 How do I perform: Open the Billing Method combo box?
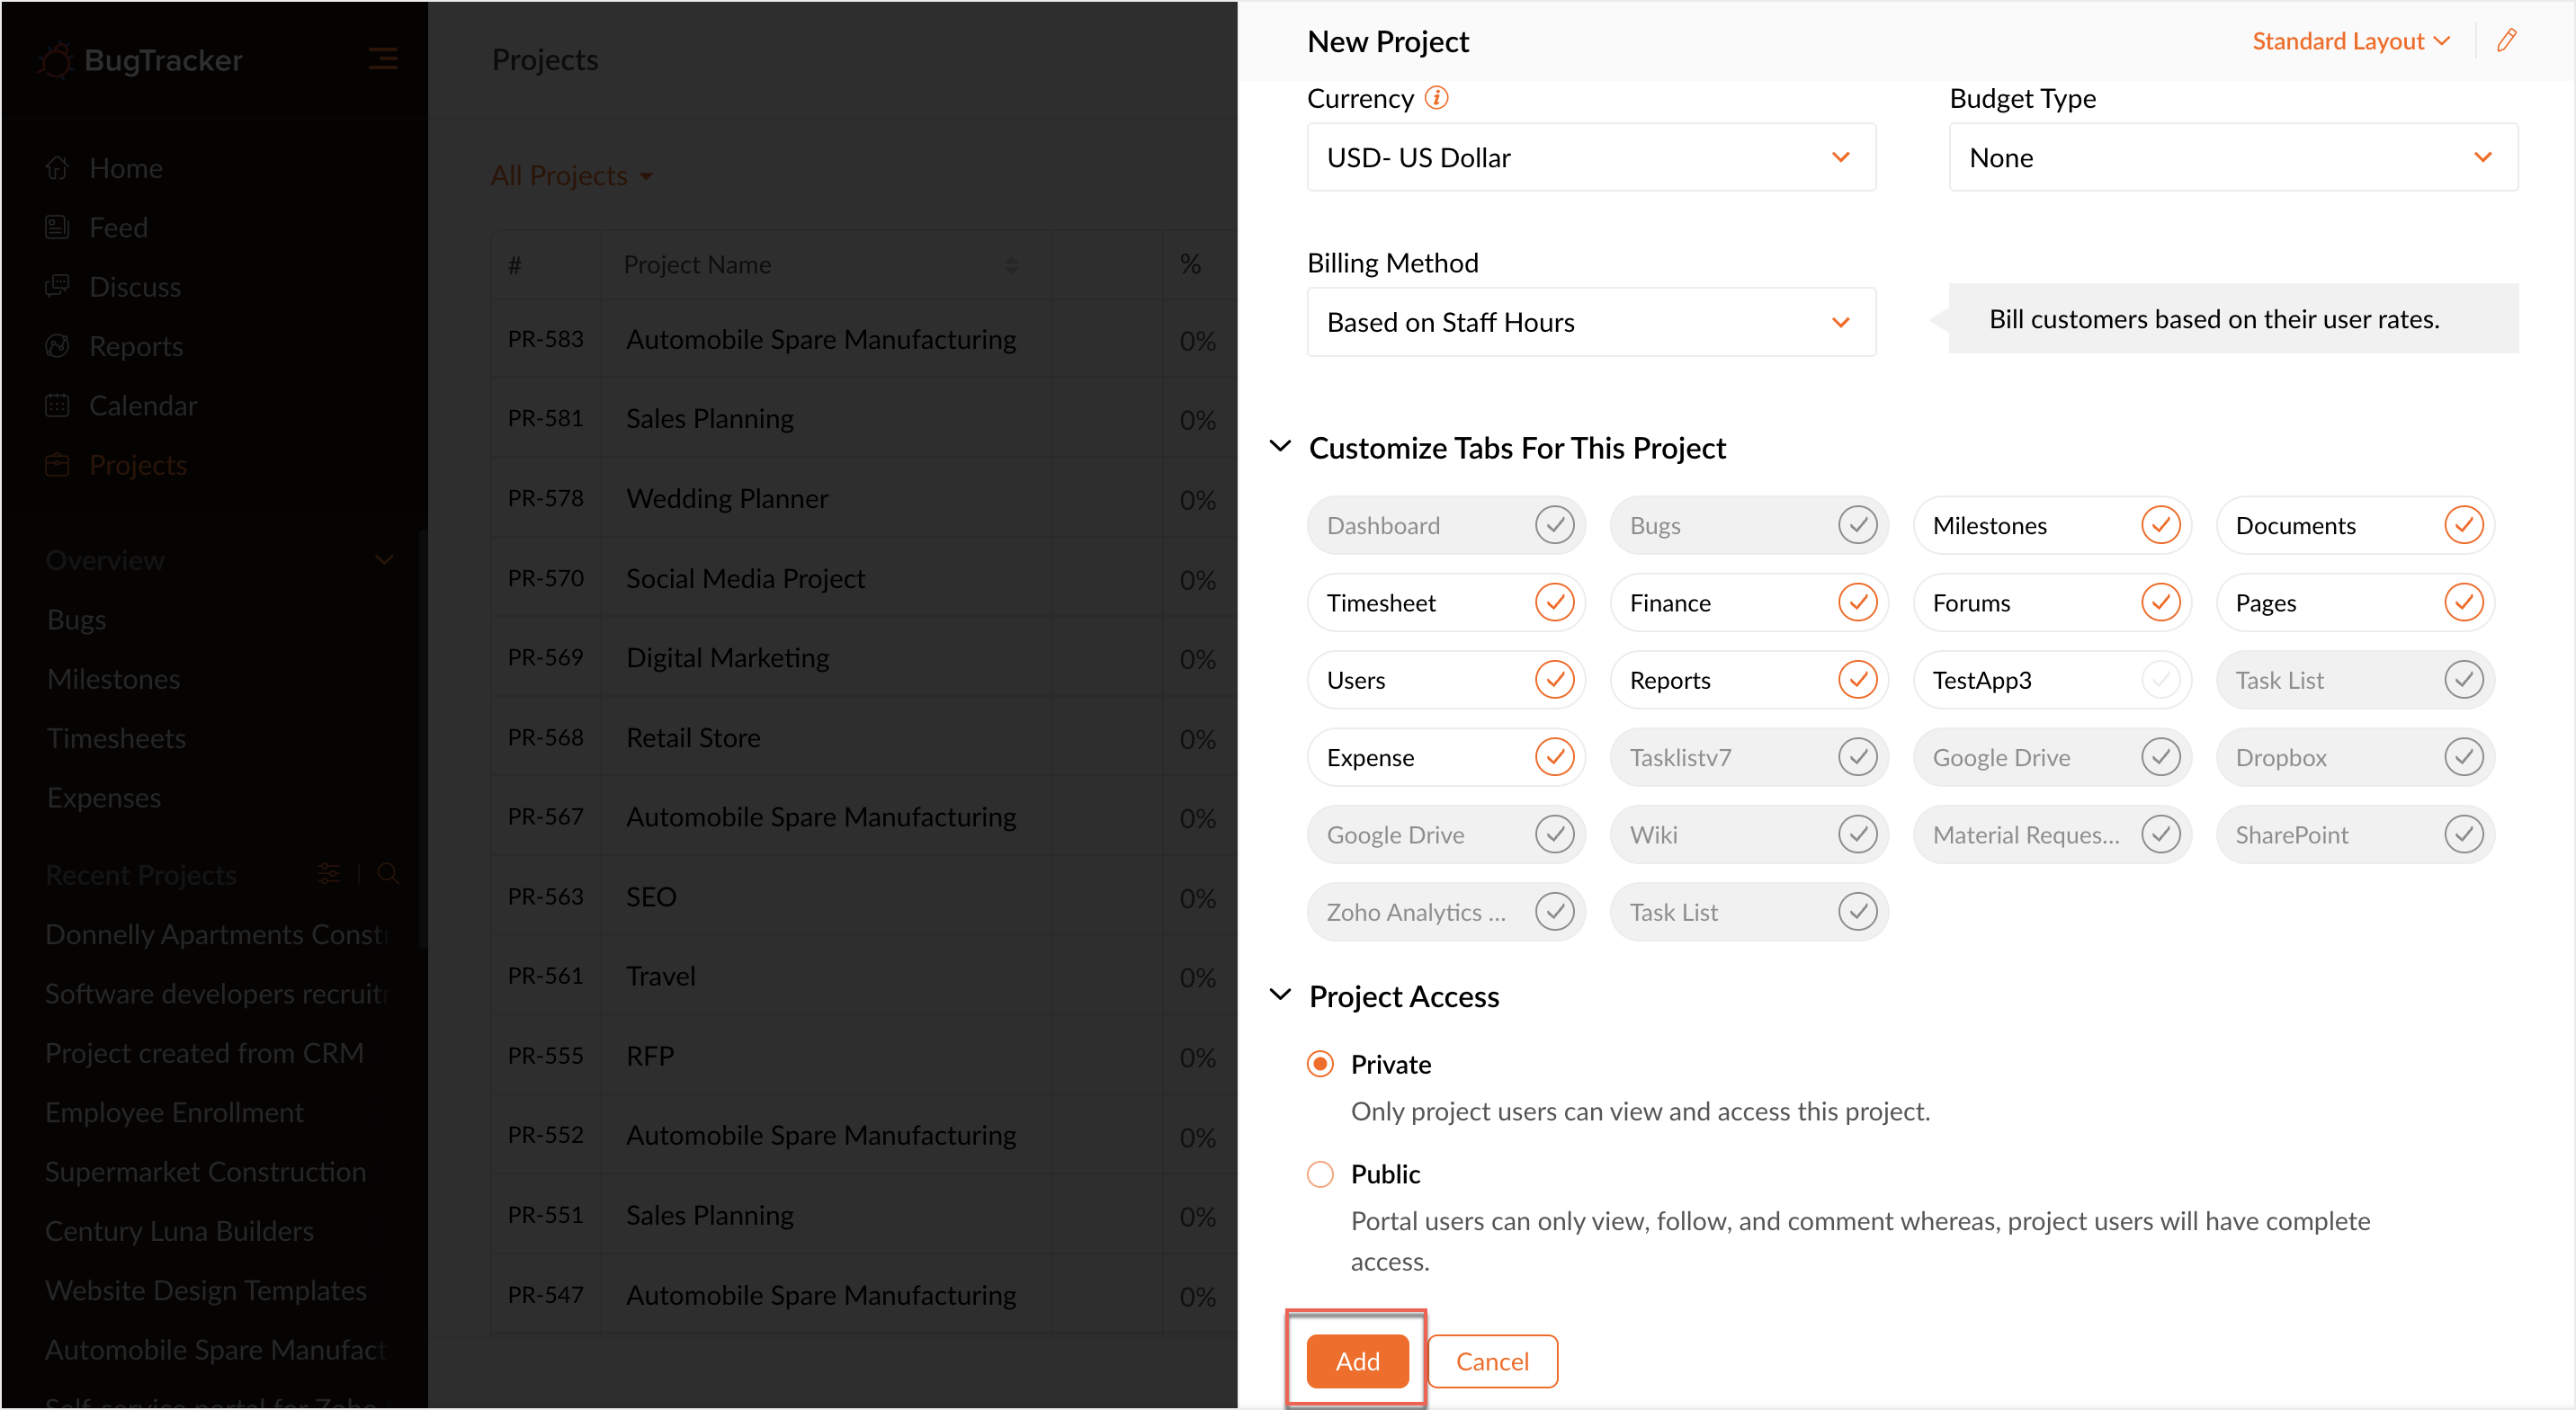coord(1590,322)
